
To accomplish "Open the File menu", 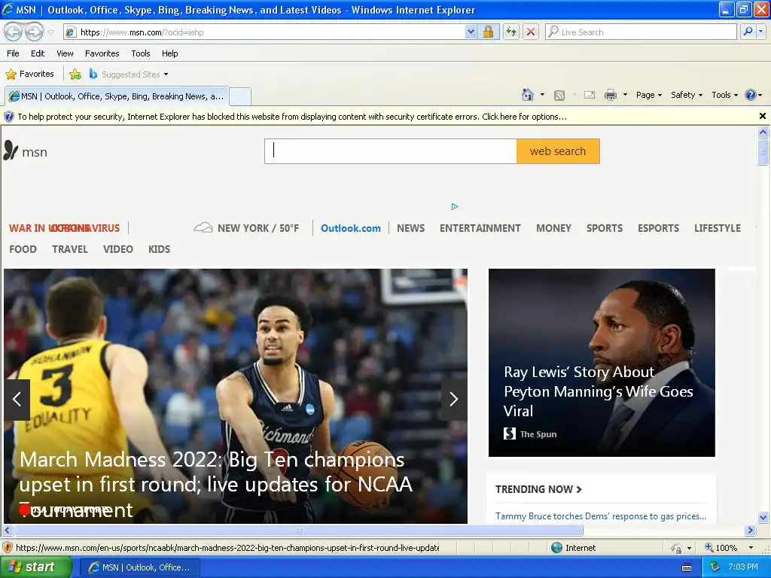I will 13,53.
